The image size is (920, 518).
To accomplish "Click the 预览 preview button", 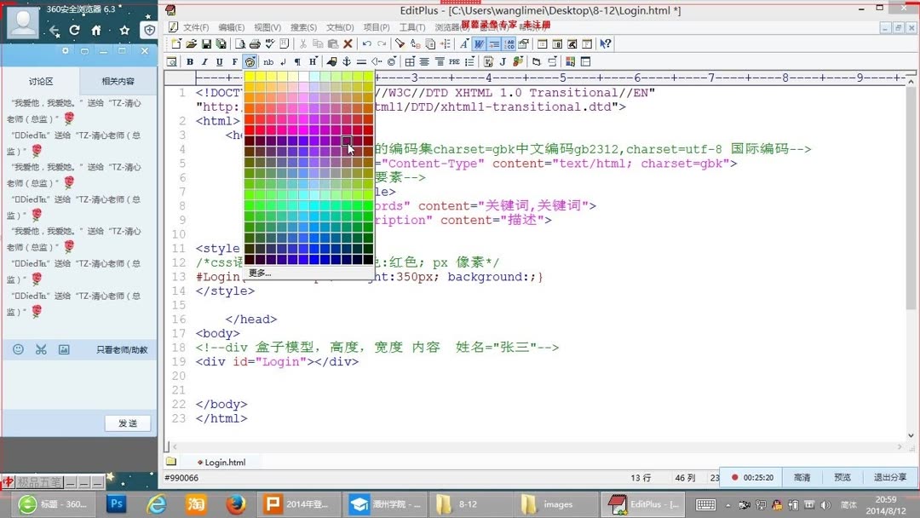I will [x=842, y=477].
